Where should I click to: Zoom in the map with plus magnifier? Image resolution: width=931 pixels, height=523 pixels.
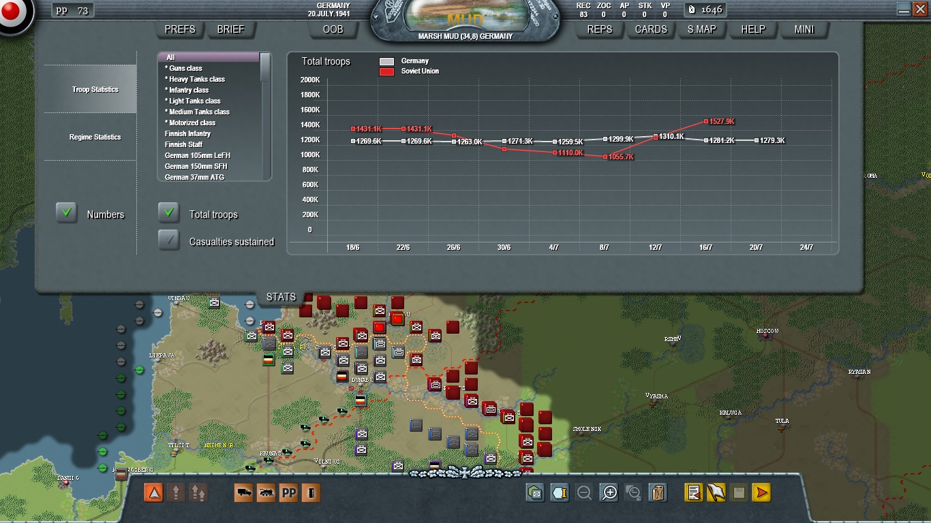[x=609, y=492]
